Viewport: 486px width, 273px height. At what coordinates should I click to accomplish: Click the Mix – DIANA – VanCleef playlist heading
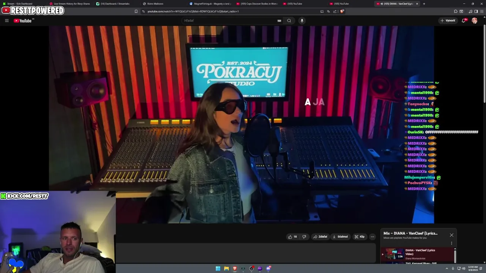click(x=410, y=233)
